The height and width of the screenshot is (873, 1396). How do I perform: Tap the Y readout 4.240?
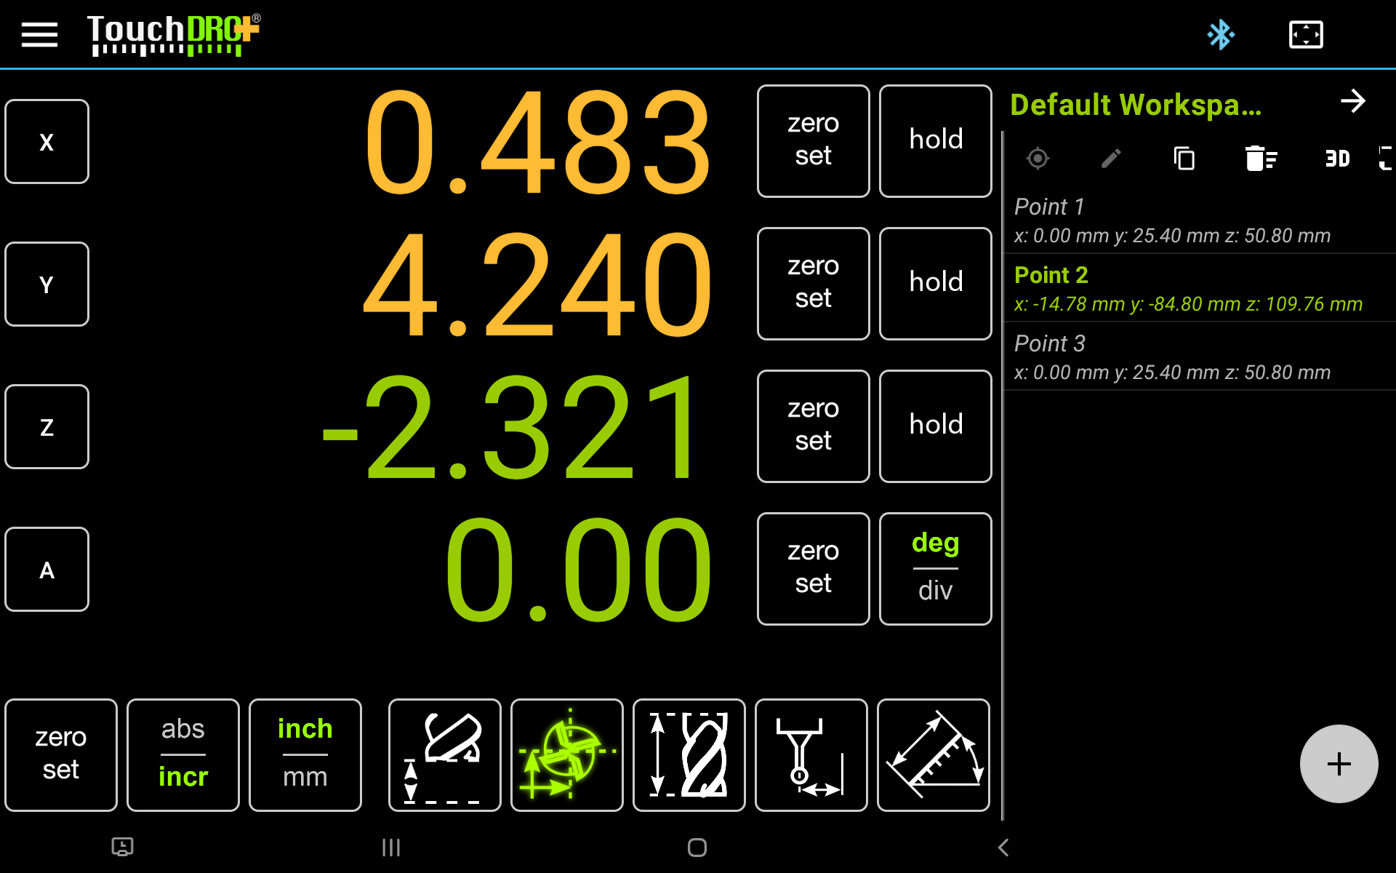537,284
